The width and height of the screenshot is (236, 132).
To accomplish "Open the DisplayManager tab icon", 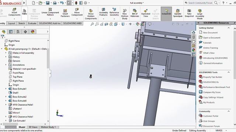I will tap(32, 32).
